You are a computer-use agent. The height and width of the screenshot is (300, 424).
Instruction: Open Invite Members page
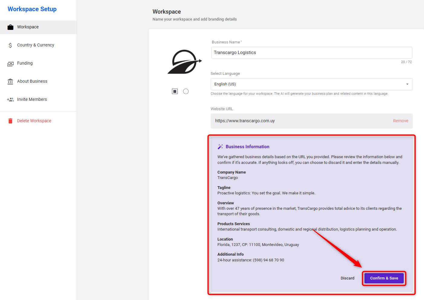point(38,100)
